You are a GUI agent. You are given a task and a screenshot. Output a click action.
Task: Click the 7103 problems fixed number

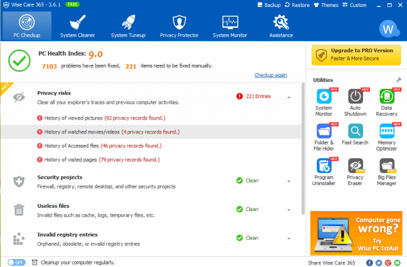[x=50, y=66]
